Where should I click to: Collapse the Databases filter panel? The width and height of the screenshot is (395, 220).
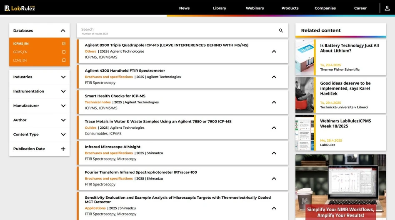tap(63, 30)
